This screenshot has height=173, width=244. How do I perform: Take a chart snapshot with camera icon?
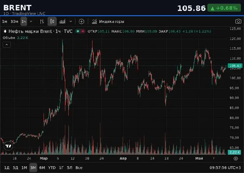click(238, 21)
